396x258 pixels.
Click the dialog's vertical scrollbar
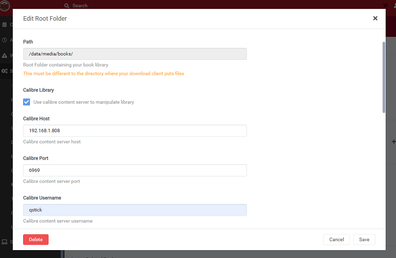[383, 79]
